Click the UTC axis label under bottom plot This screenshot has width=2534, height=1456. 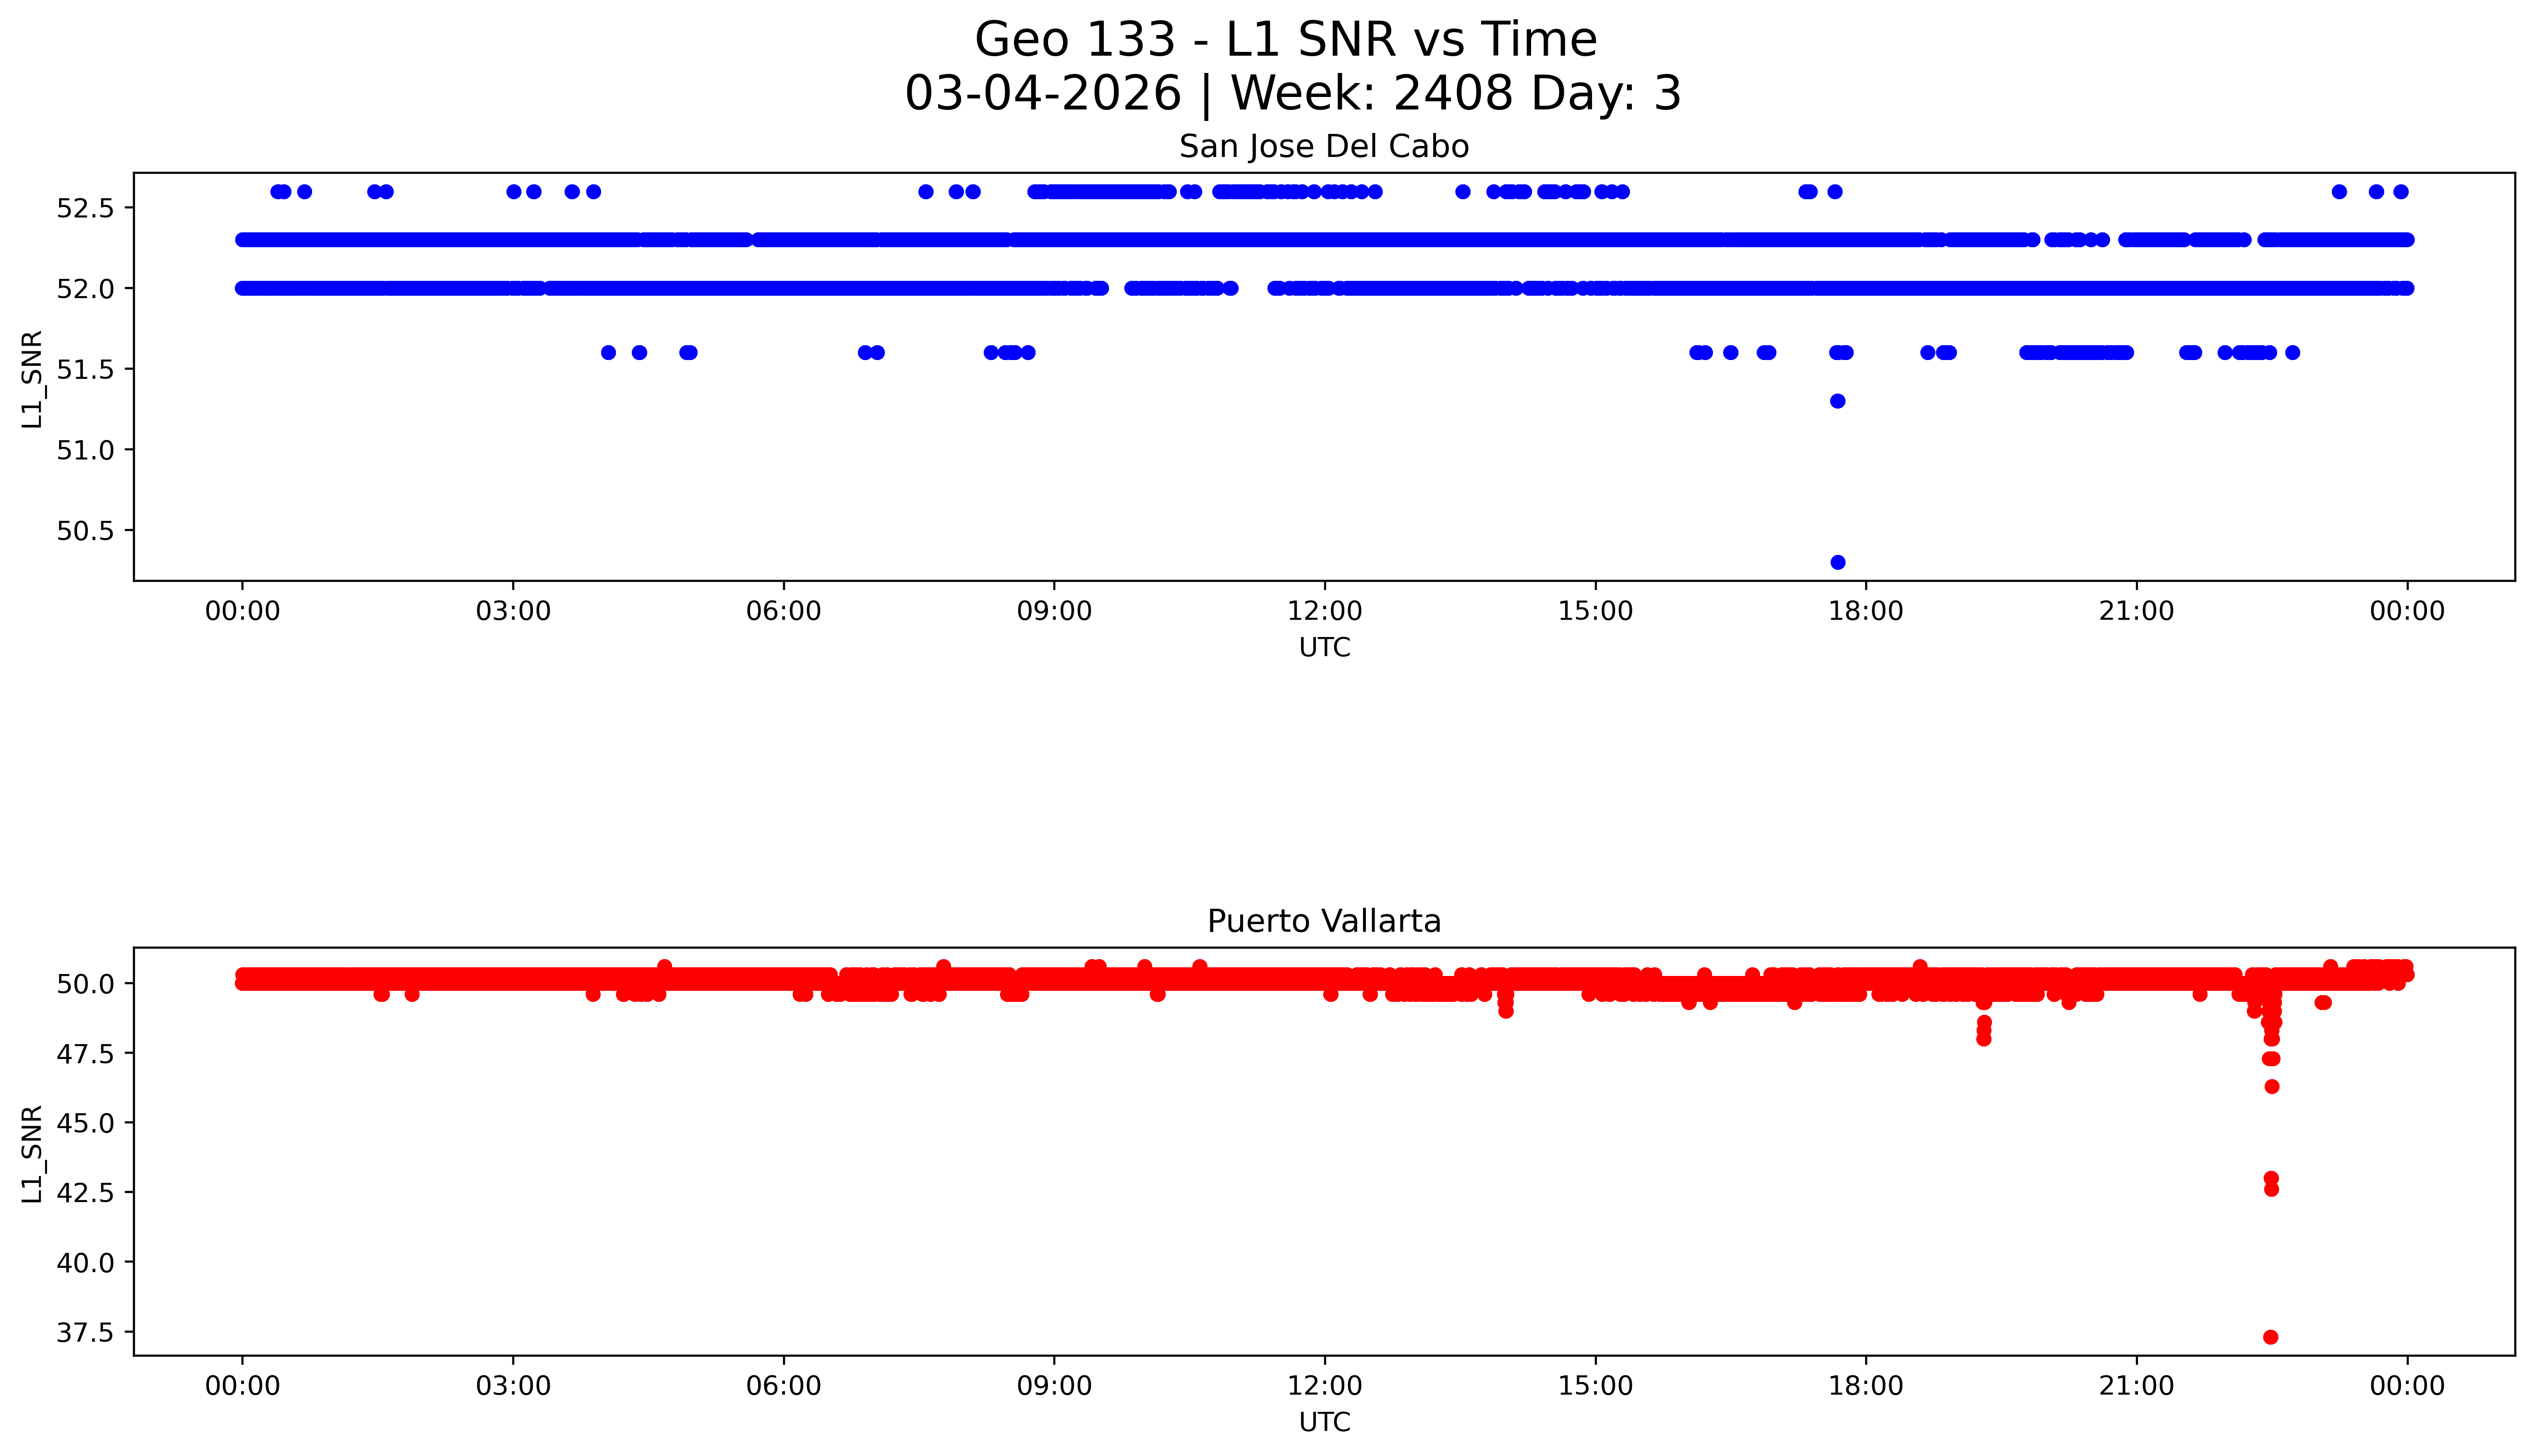pyautogui.click(x=1324, y=1422)
